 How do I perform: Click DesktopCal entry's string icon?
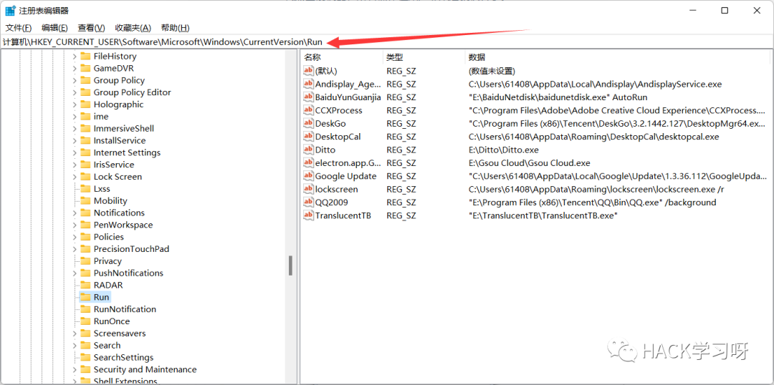point(308,137)
